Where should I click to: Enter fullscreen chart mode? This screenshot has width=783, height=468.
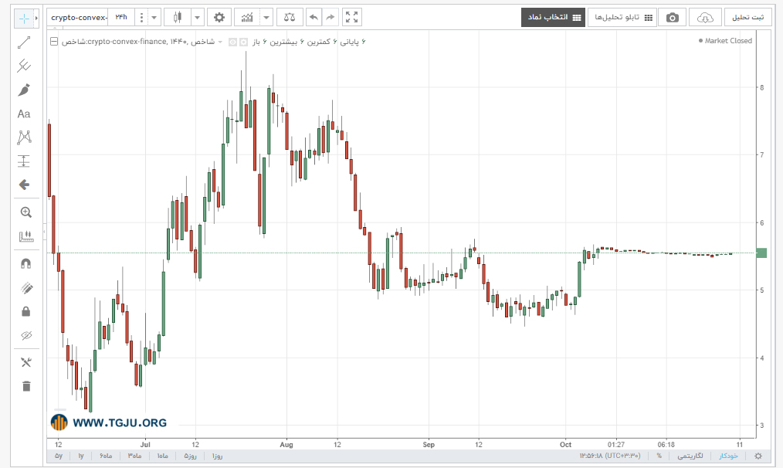point(351,18)
